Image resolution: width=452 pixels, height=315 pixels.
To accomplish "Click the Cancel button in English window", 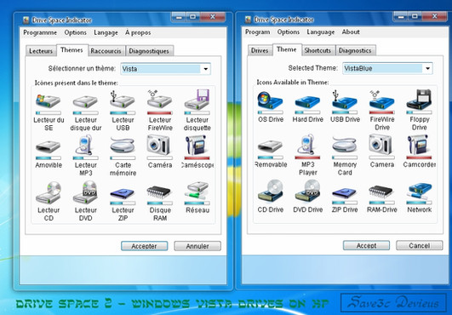I will (x=419, y=245).
